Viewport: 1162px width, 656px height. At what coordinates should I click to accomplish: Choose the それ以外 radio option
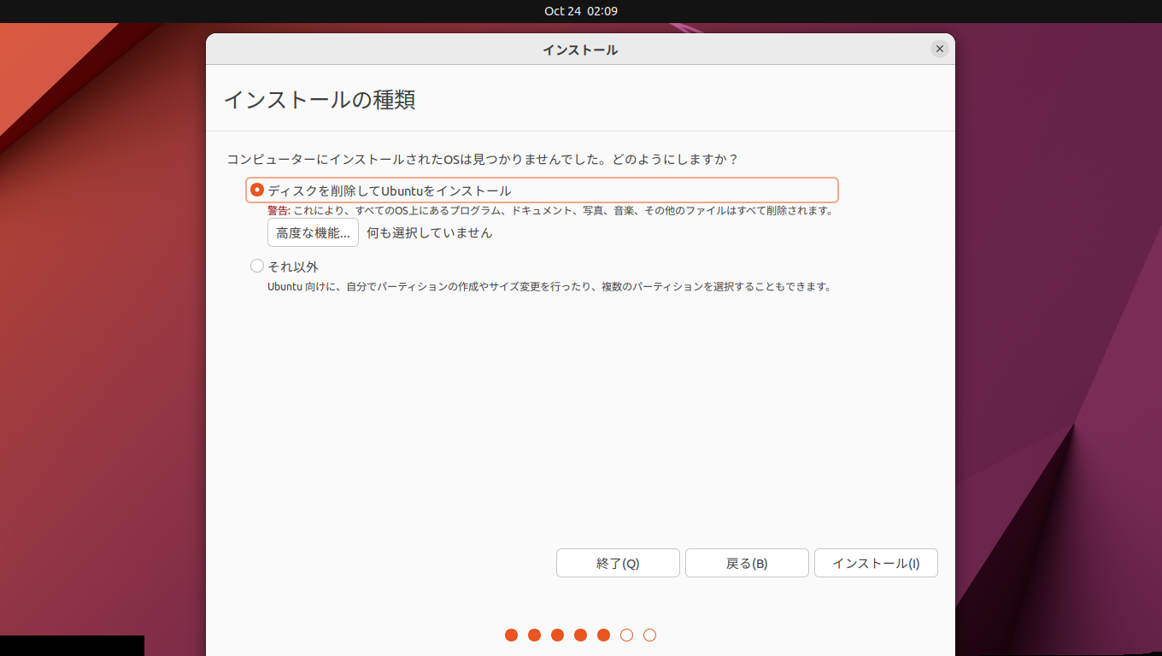click(x=257, y=266)
